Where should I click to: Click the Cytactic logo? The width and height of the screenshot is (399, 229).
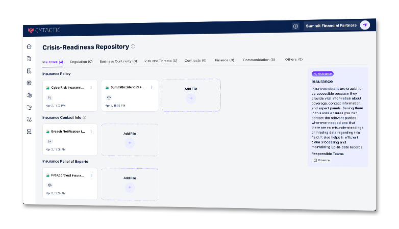[44, 30]
